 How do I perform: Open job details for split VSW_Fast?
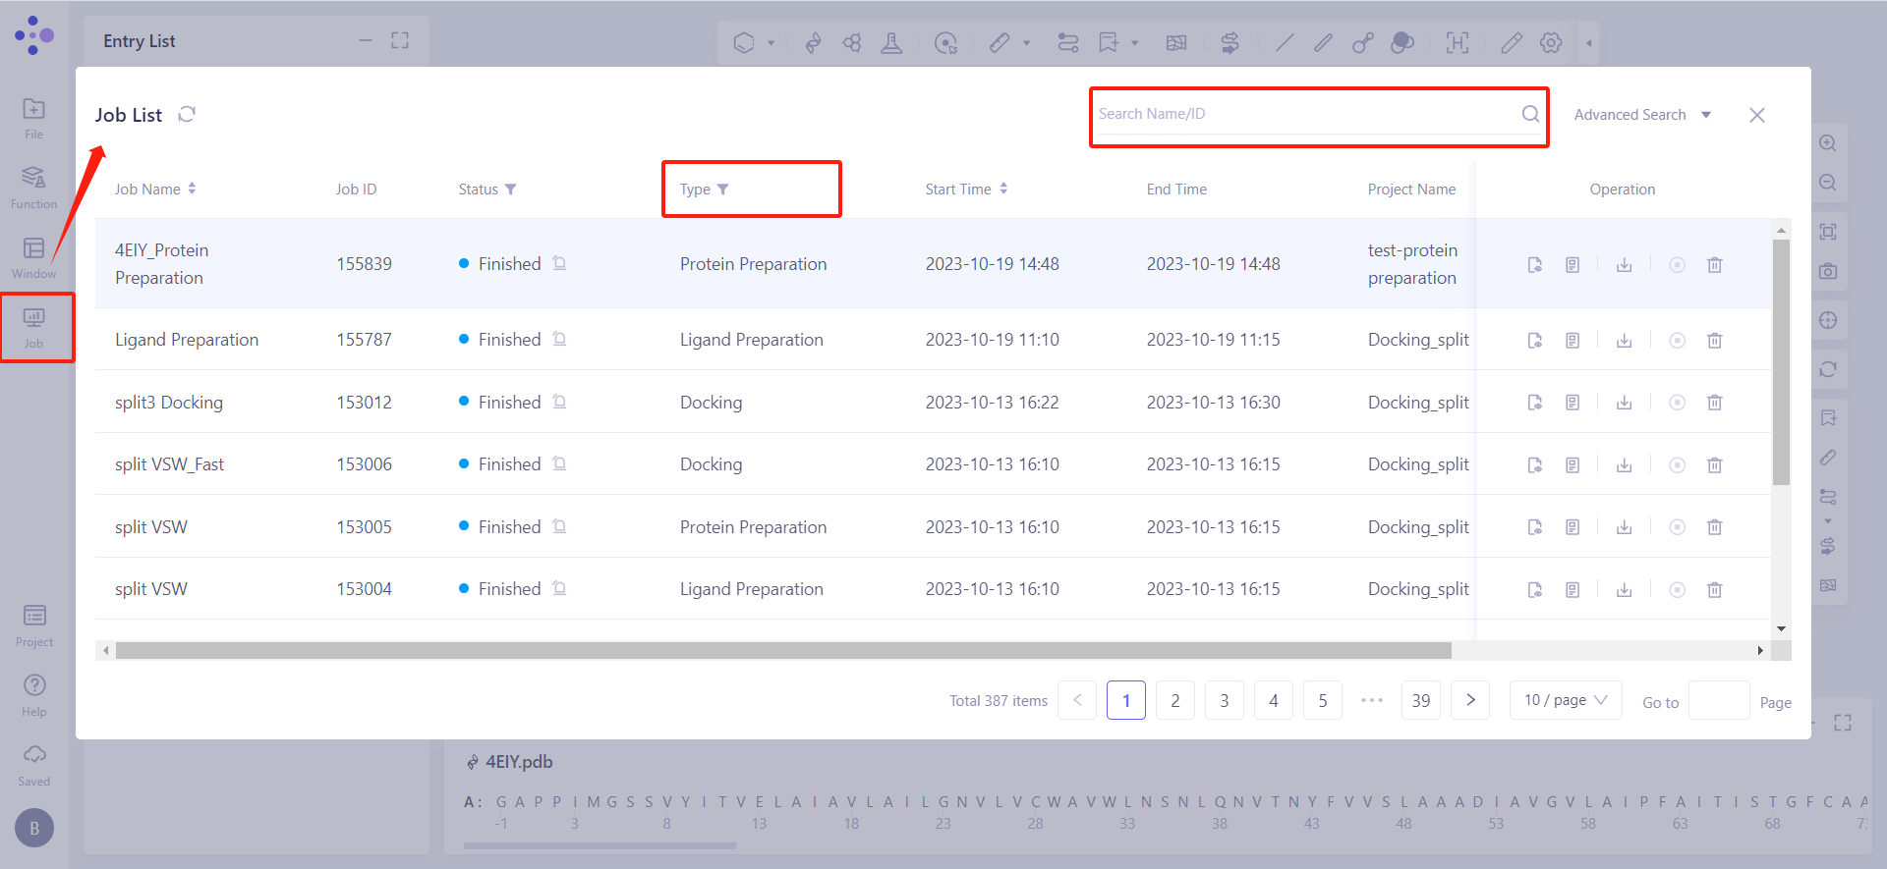pyautogui.click(x=1572, y=465)
